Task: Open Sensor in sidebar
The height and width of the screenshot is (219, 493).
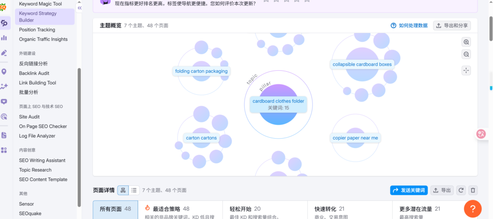Action: [x=26, y=204]
